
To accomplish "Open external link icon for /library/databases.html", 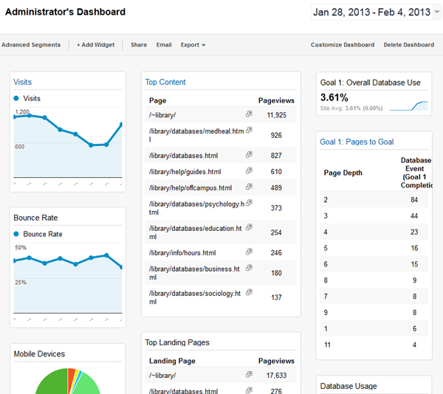I will point(249,155).
